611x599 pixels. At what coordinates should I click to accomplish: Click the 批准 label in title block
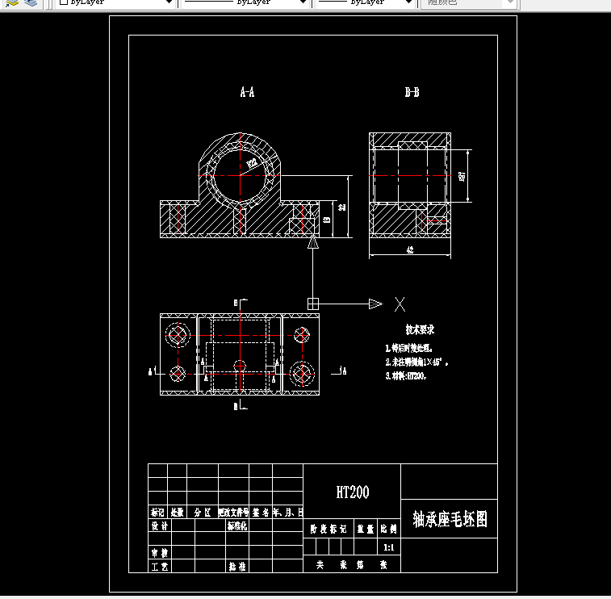pyautogui.click(x=237, y=566)
